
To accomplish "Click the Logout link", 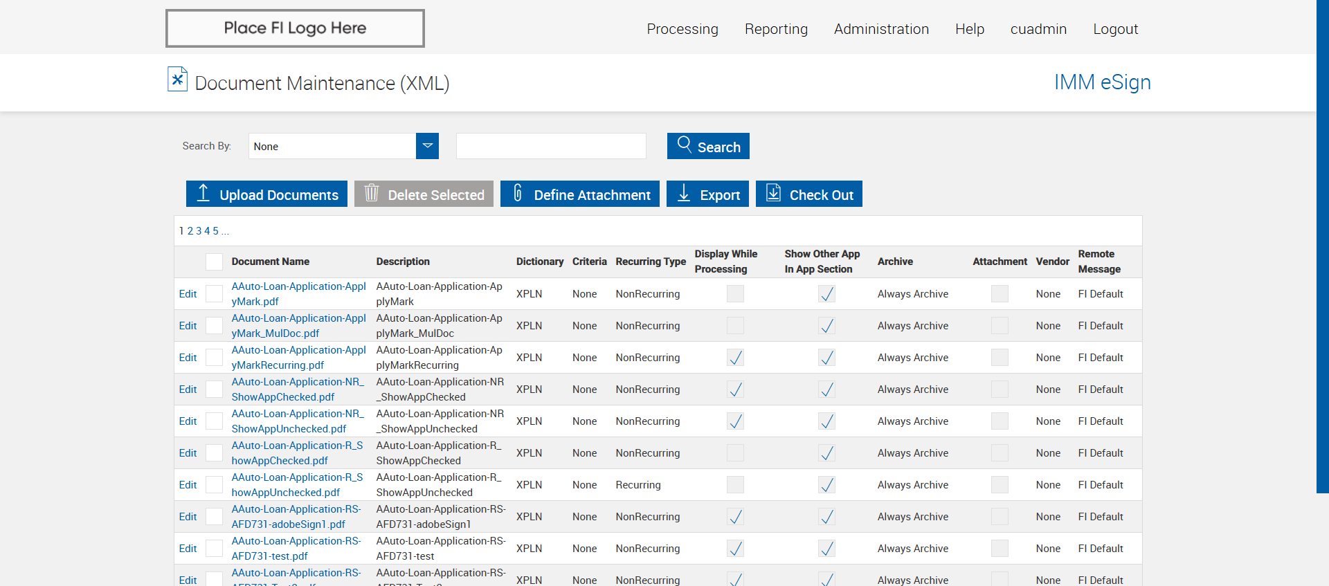I will pyautogui.click(x=1115, y=29).
